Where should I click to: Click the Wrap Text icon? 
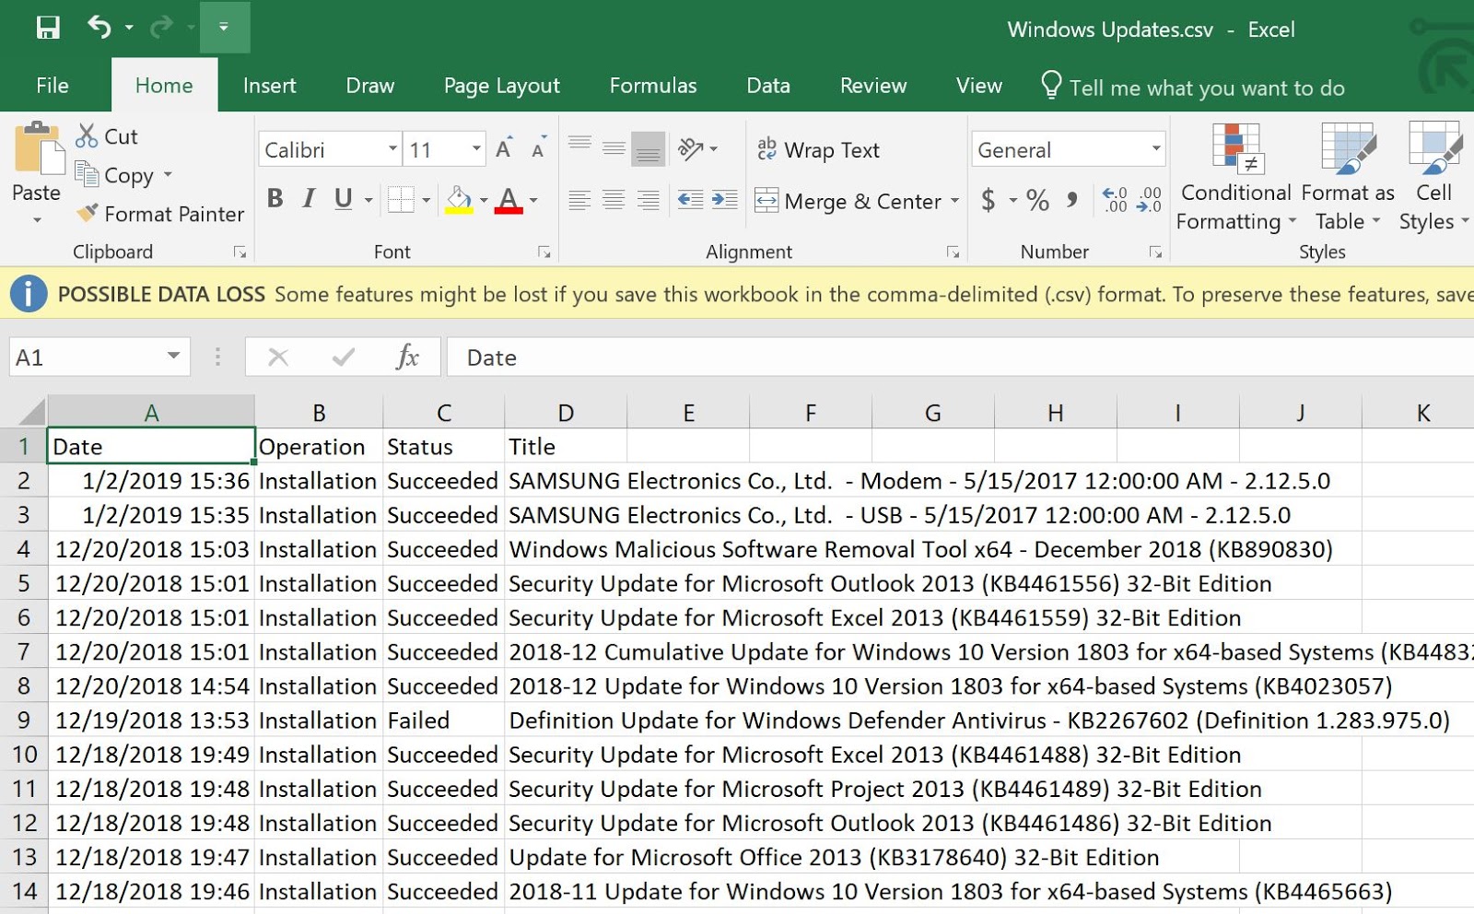767,149
